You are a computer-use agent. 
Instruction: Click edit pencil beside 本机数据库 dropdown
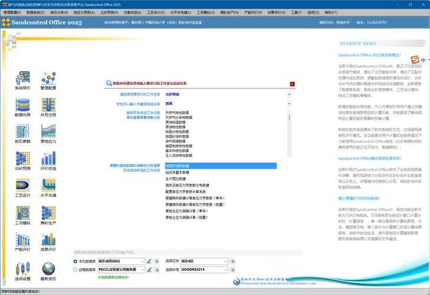coord(149,261)
